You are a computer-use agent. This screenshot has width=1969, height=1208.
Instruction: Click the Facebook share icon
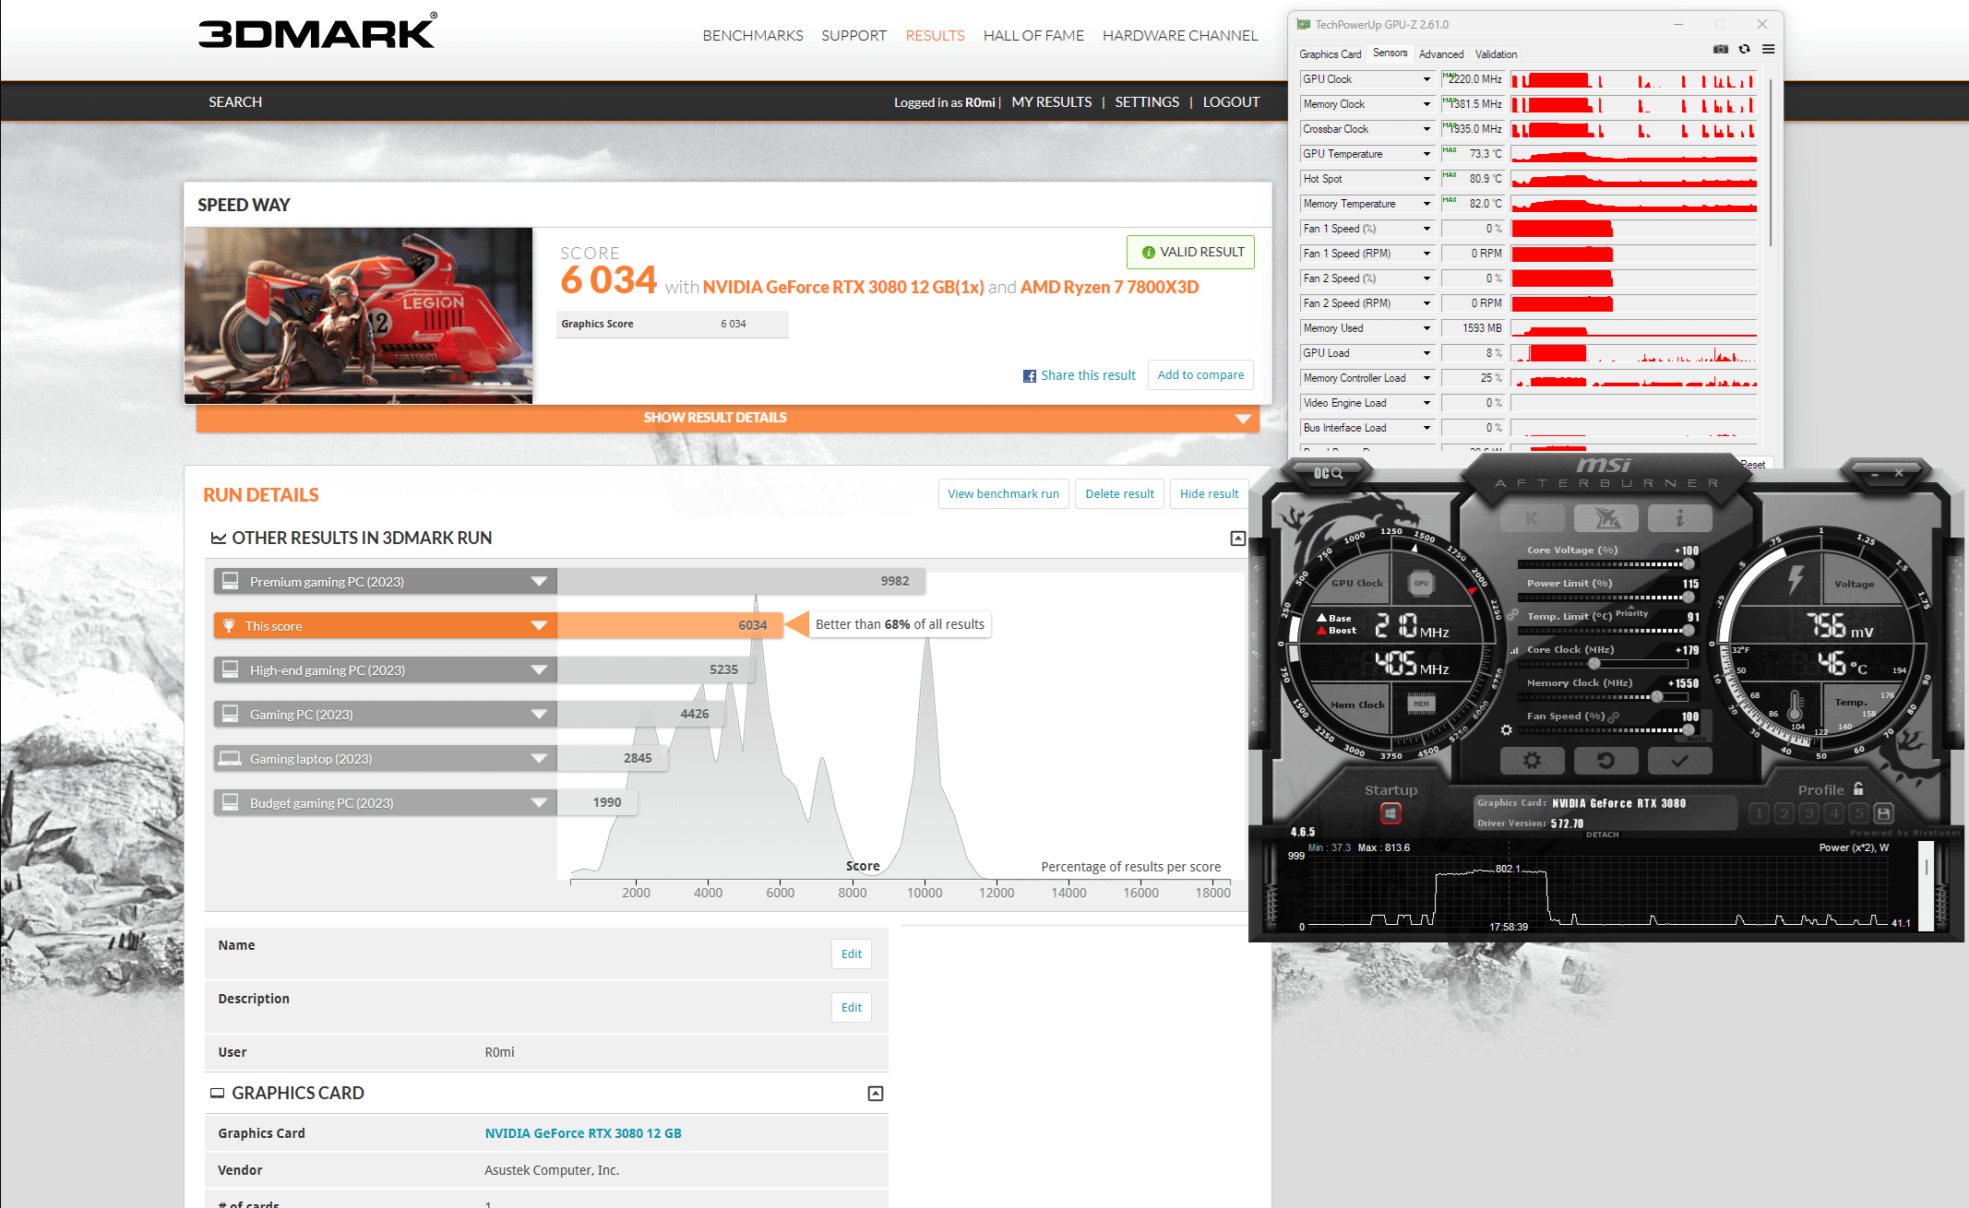pyautogui.click(x=1030, y=376)
